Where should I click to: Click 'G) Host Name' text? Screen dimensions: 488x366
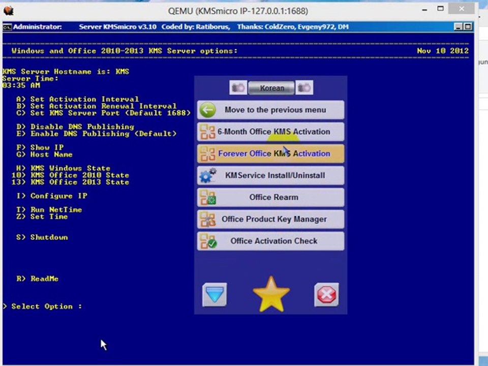click(44, 155)
